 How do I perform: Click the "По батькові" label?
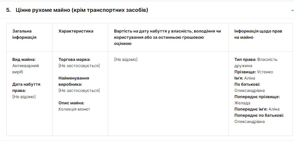tap(247, 84)
